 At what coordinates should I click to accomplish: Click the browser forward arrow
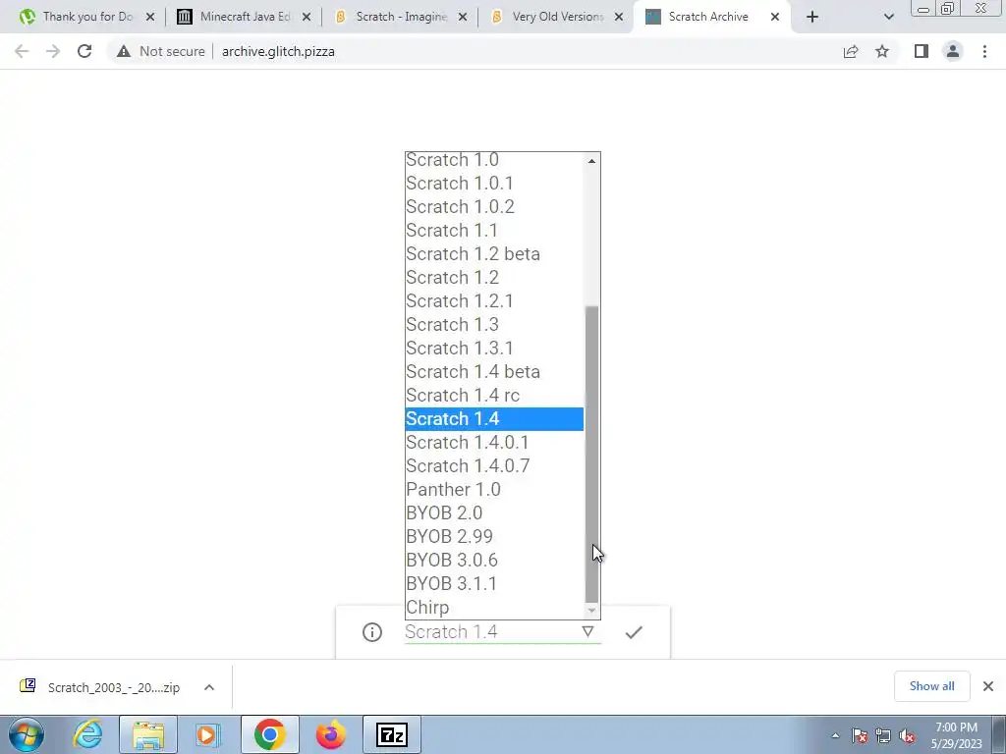click(53, 51)
